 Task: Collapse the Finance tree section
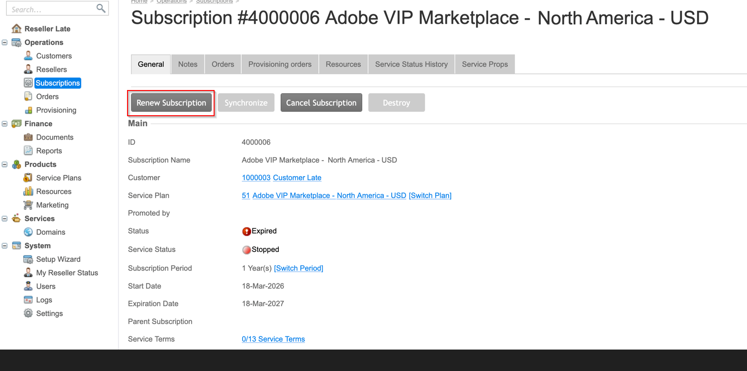click(x=5, y=124)
